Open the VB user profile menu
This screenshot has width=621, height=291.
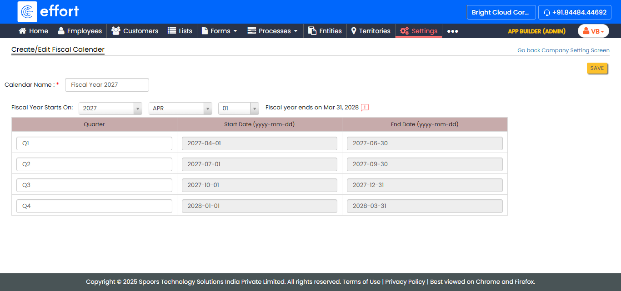pyautogui.click(x=593, y=31)
